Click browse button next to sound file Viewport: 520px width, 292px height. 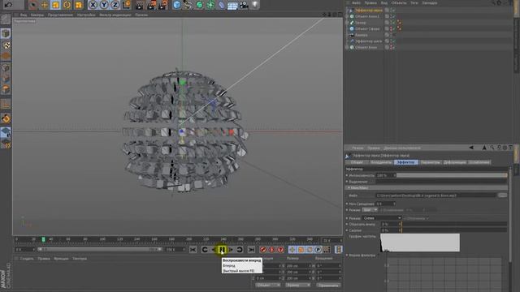click(502, 195)
